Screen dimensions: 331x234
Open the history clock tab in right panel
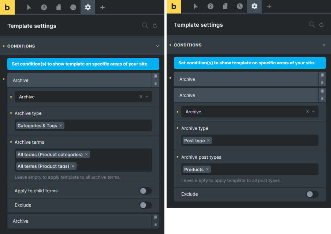(240, 6)
